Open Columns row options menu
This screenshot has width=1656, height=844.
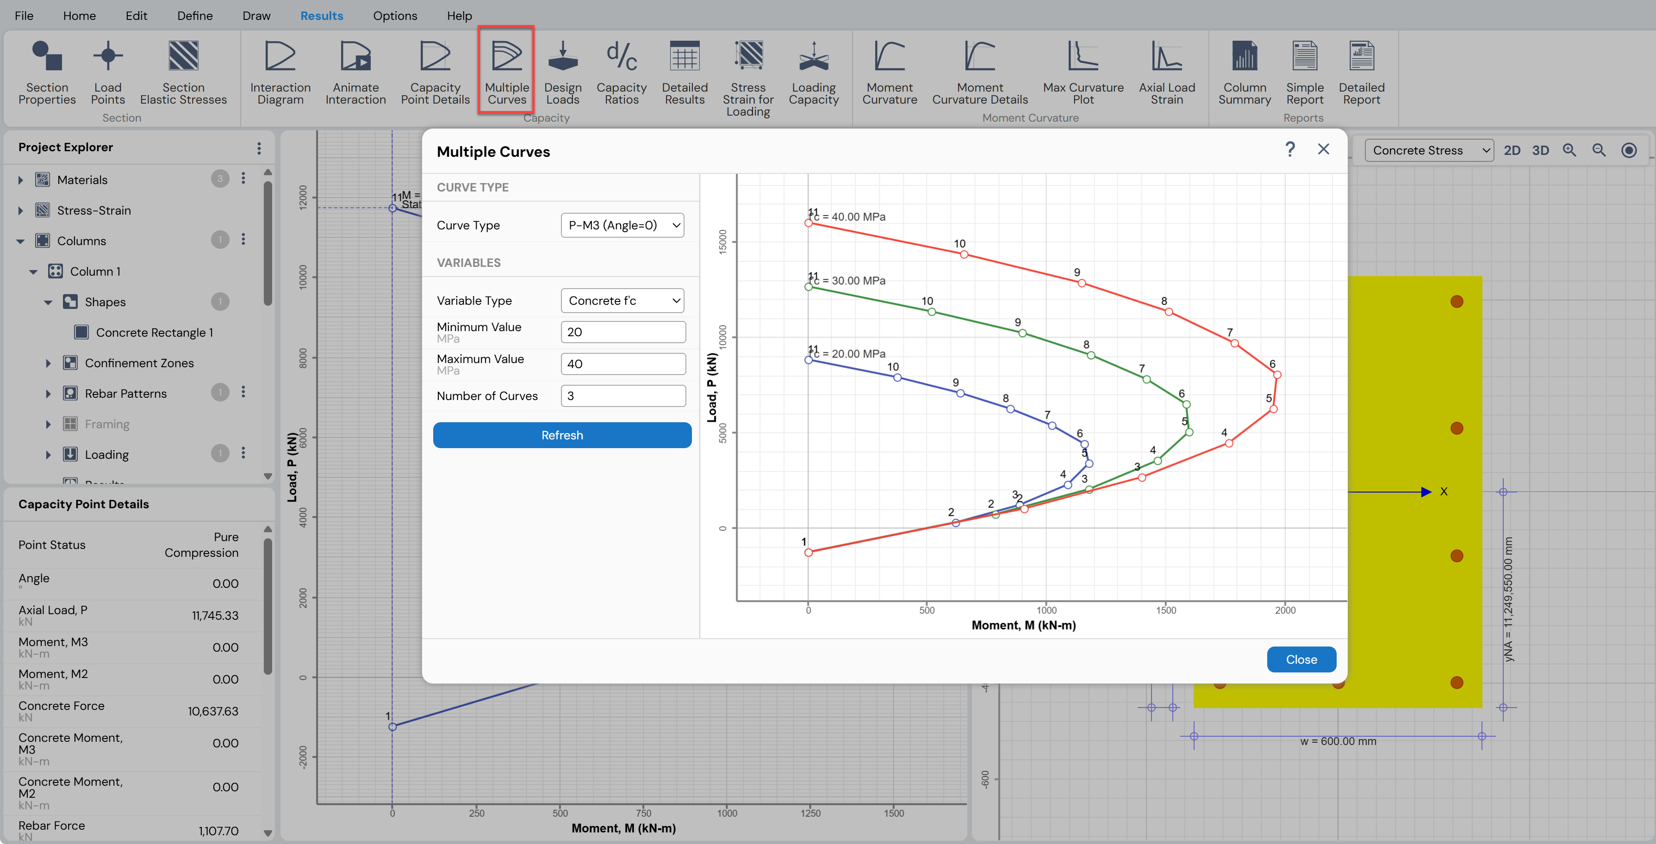pos(243,240)
